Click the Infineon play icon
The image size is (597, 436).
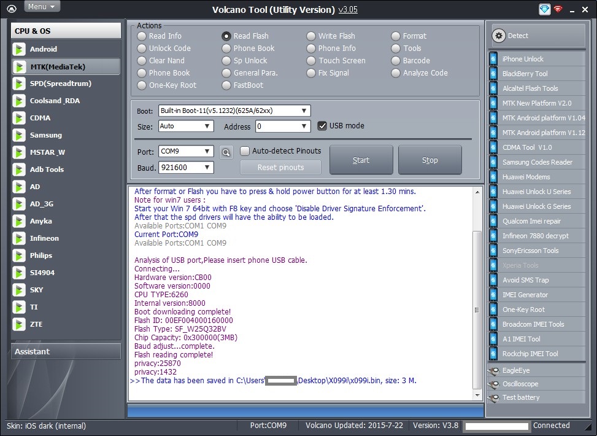tap(18, 238)
